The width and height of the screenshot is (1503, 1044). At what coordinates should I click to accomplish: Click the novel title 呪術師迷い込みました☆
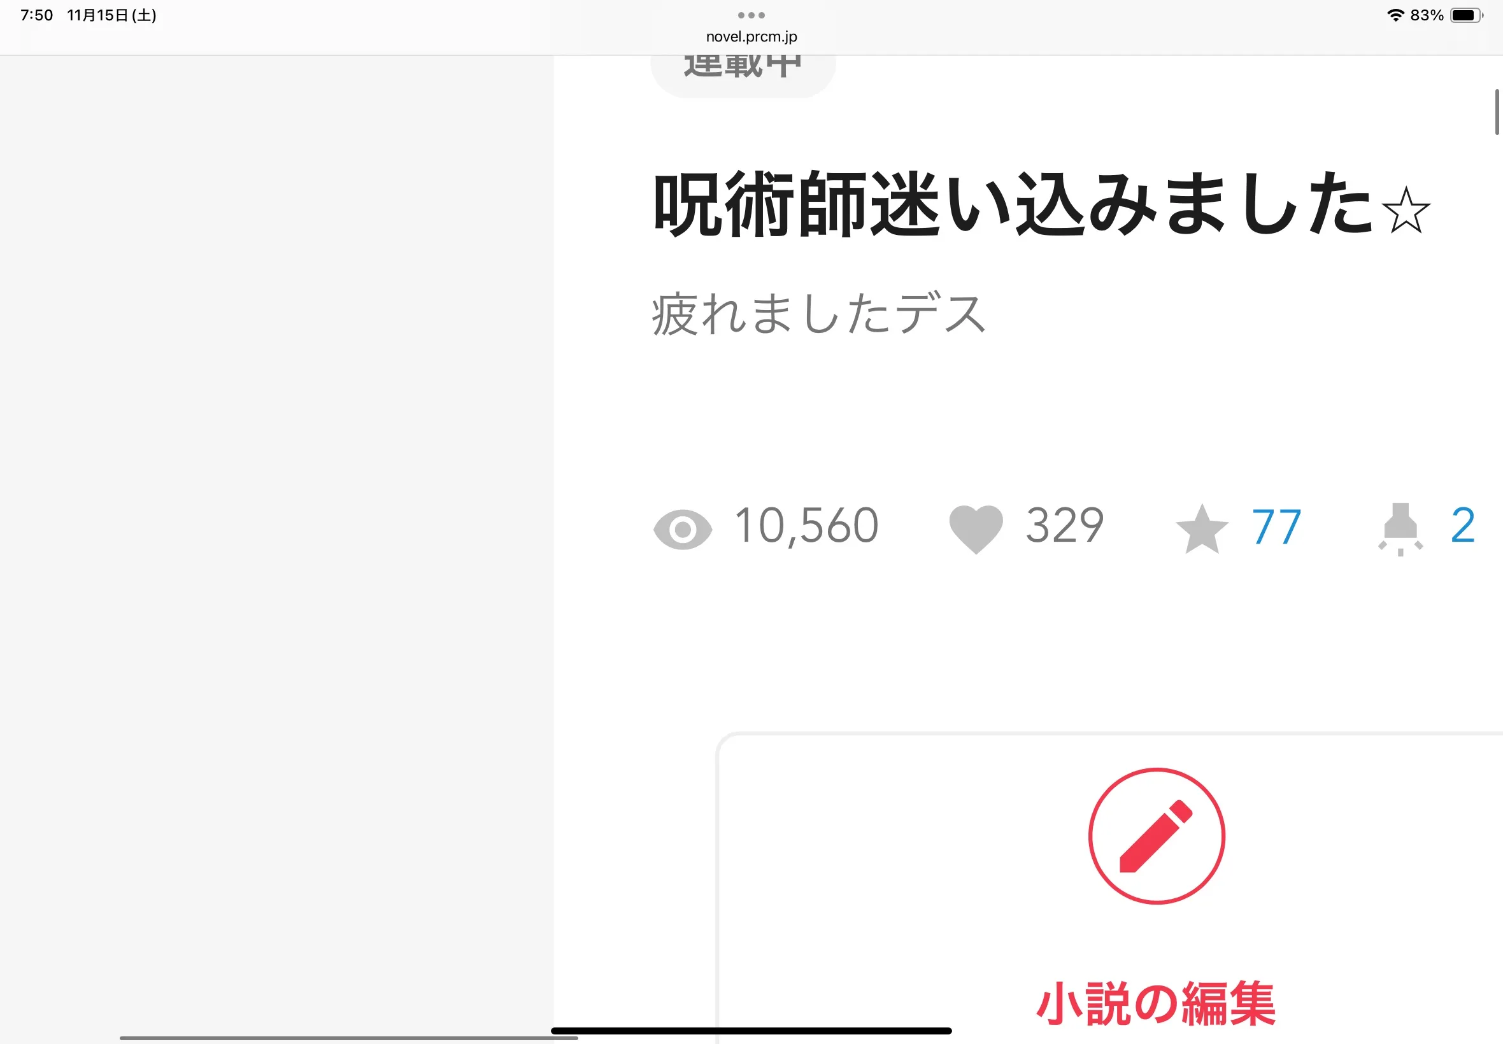pos(1043,204)
